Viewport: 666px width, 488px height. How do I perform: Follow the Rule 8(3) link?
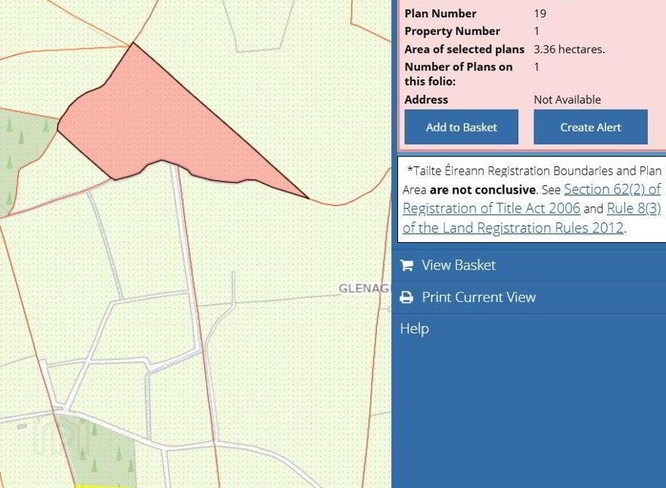(x=633, y=208)
